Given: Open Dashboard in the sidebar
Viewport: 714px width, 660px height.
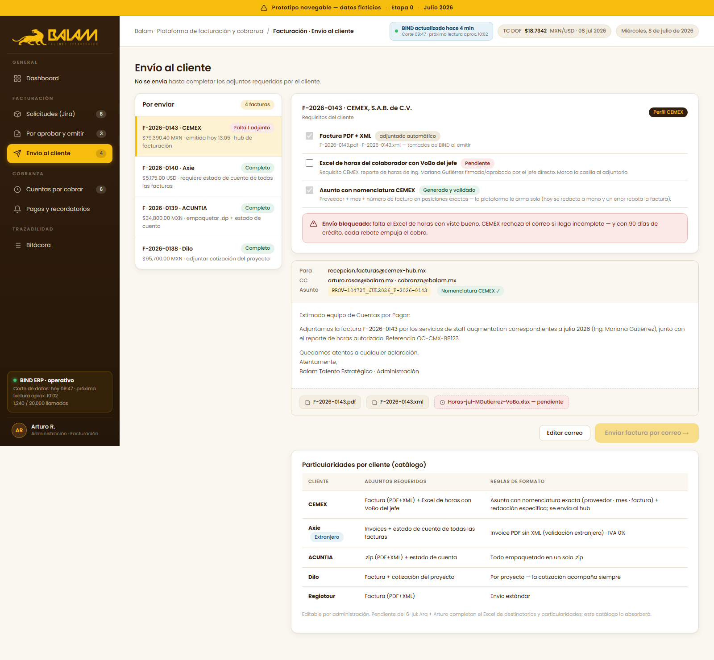Looking at the screenshot, I should point(60,78).
